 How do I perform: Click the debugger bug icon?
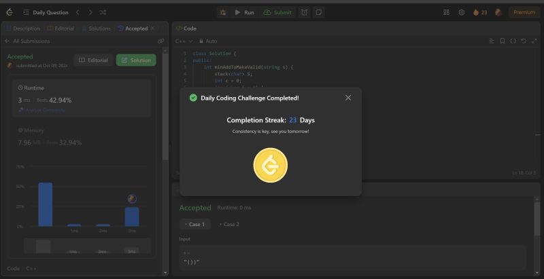pyautogui.click(x=223, y=12)
